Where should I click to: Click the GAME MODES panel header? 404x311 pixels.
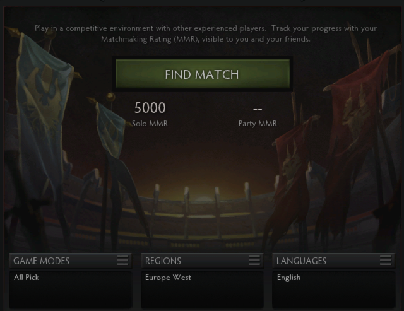(x=71, y=261)
